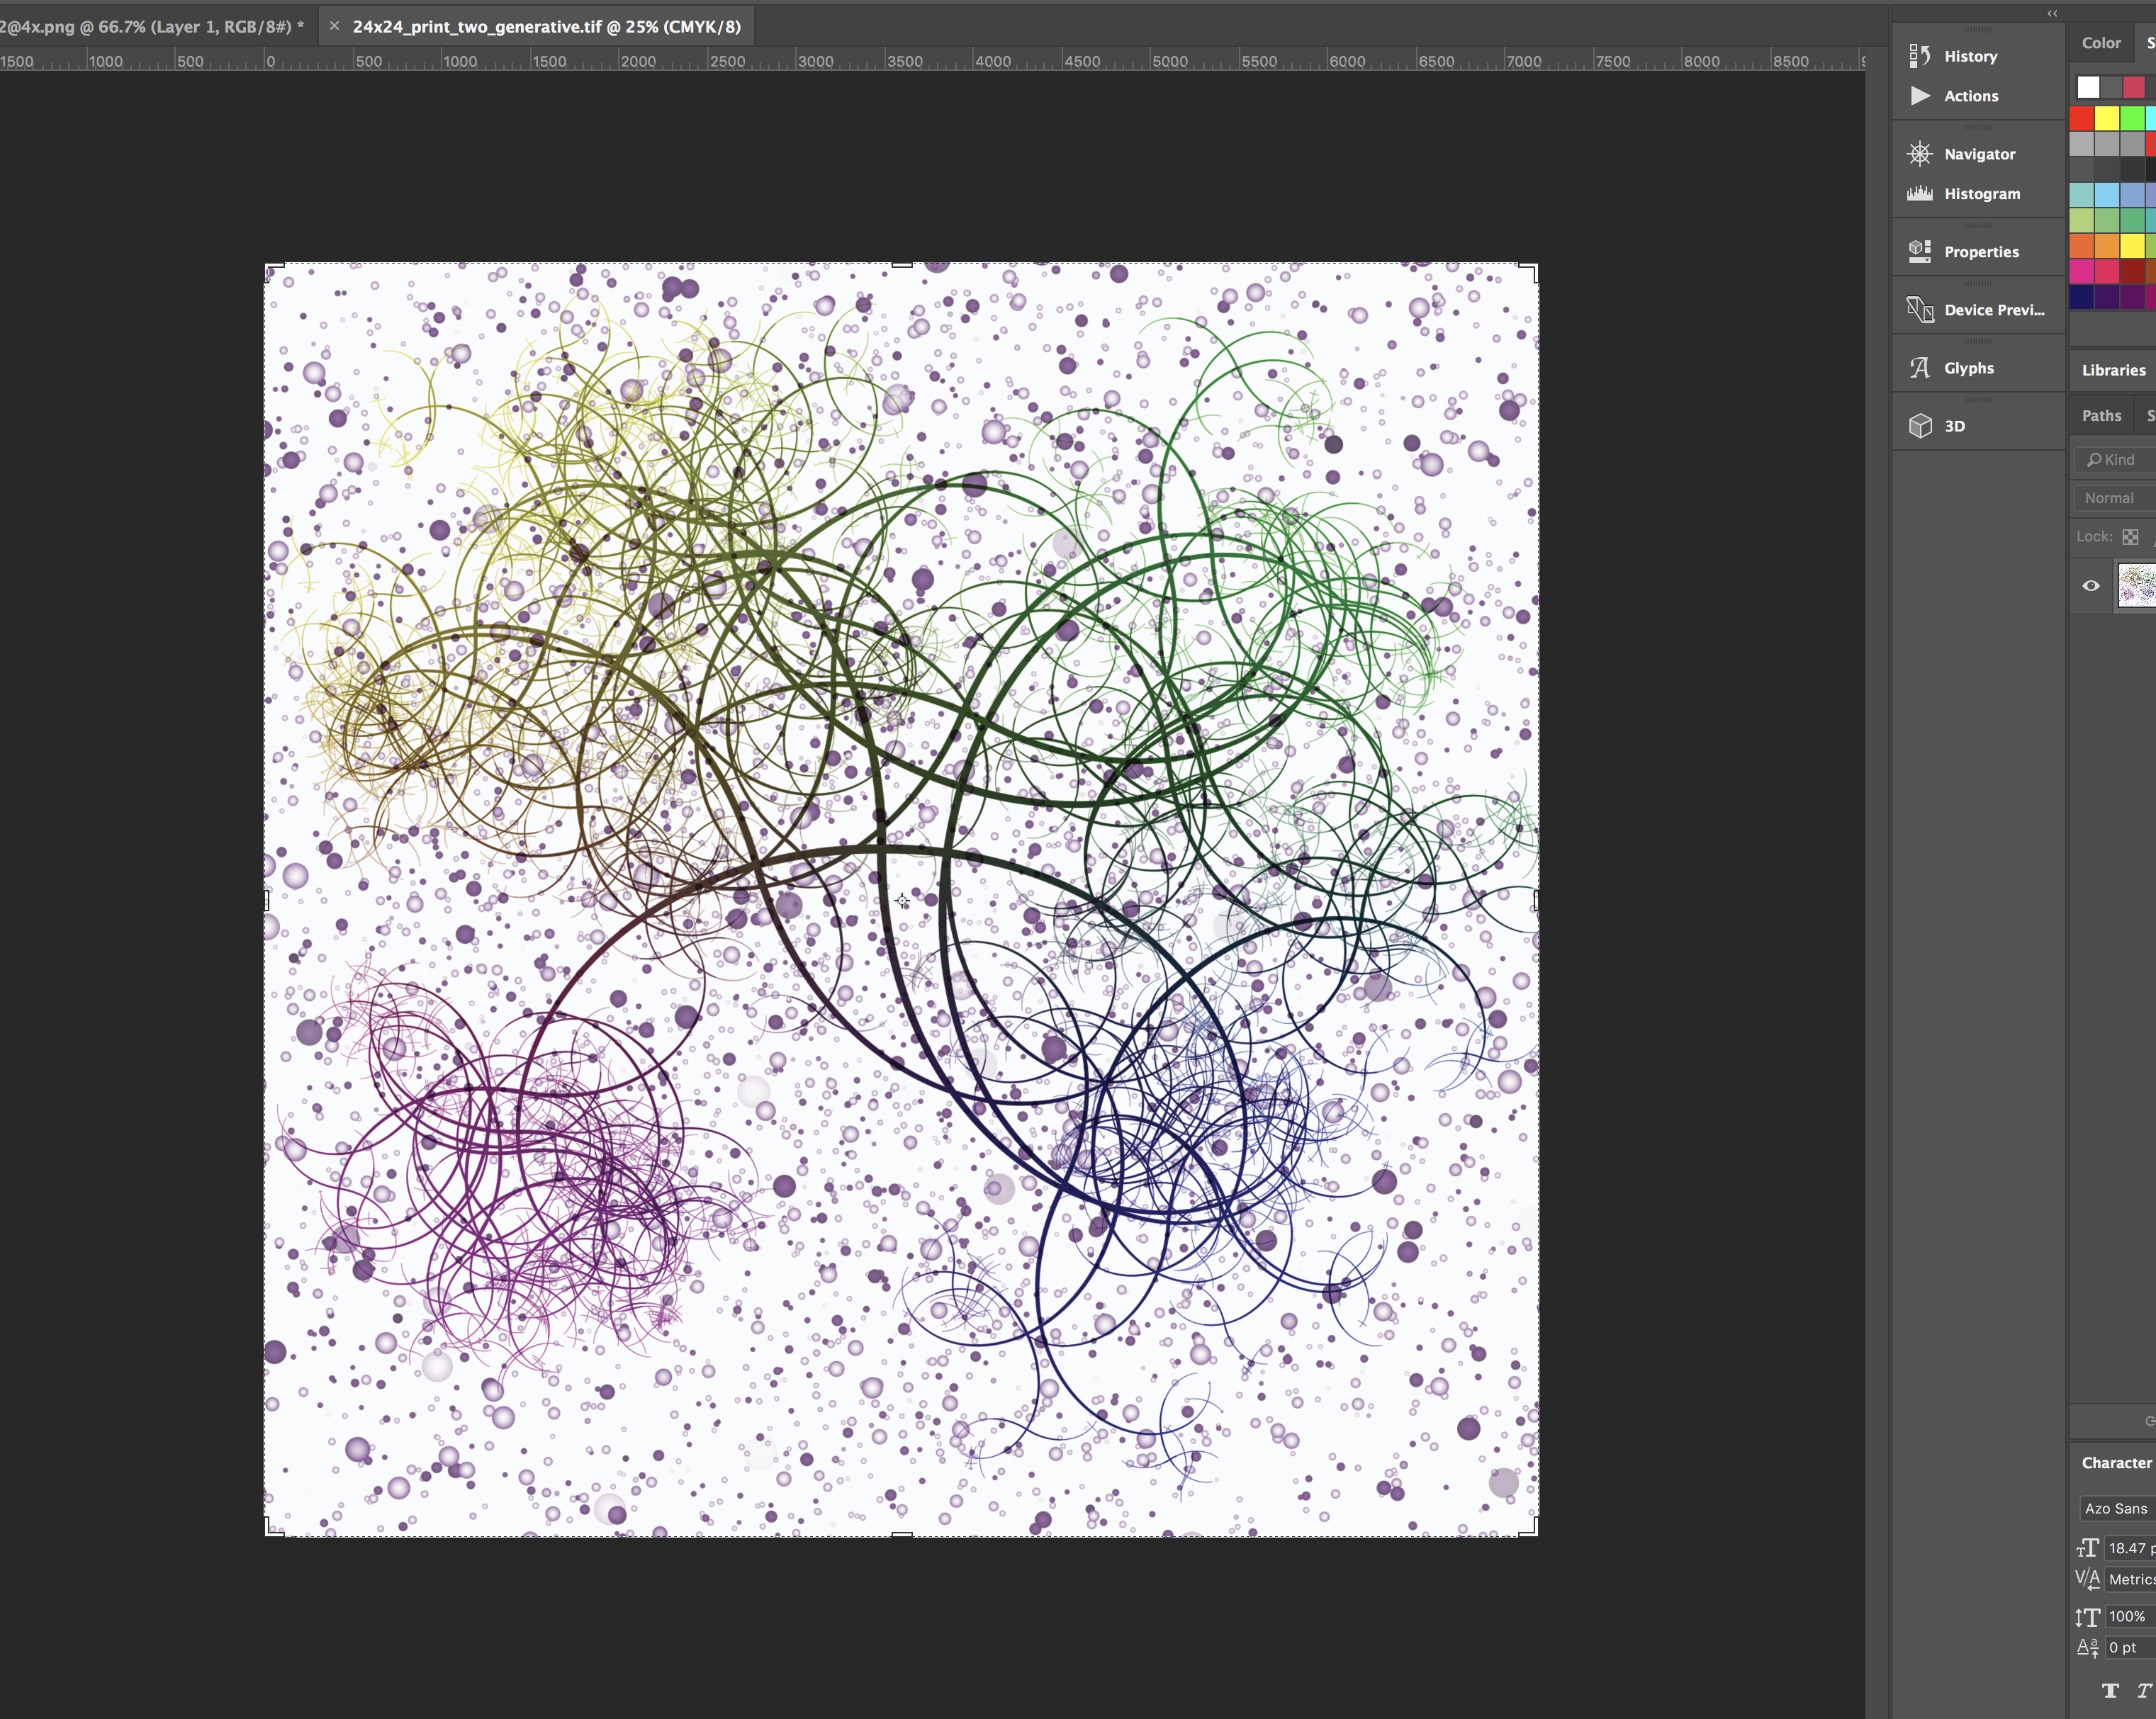Collapse panels with double-arrow button
The height and width of the screenshot is (1719, 2156).
click(2052, 13)
